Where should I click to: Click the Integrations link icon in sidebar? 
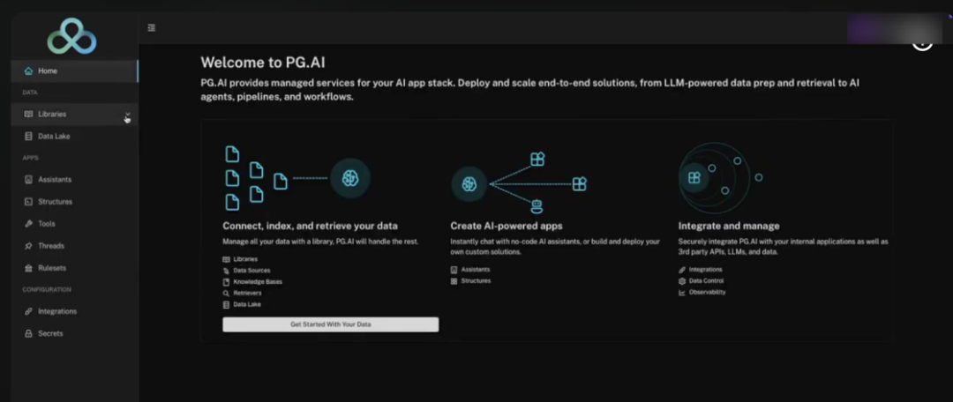pos(28,311)
